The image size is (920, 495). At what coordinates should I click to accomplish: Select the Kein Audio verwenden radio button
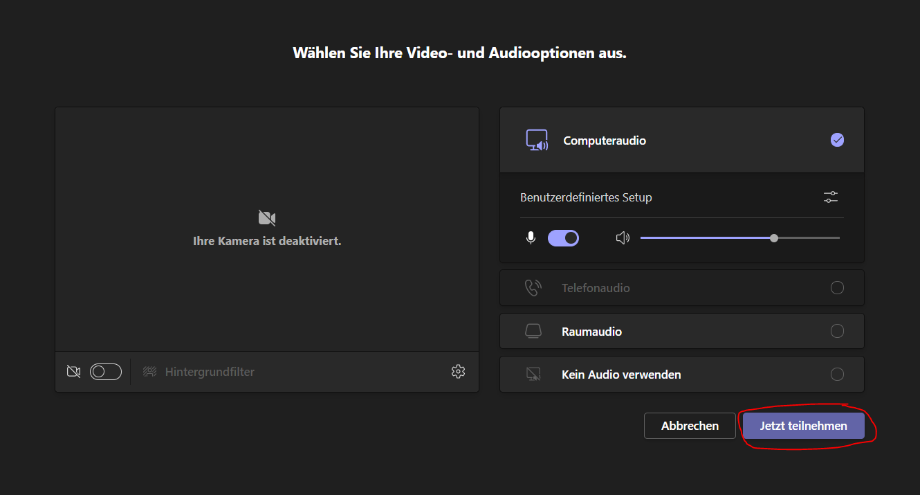click(837, 375)
